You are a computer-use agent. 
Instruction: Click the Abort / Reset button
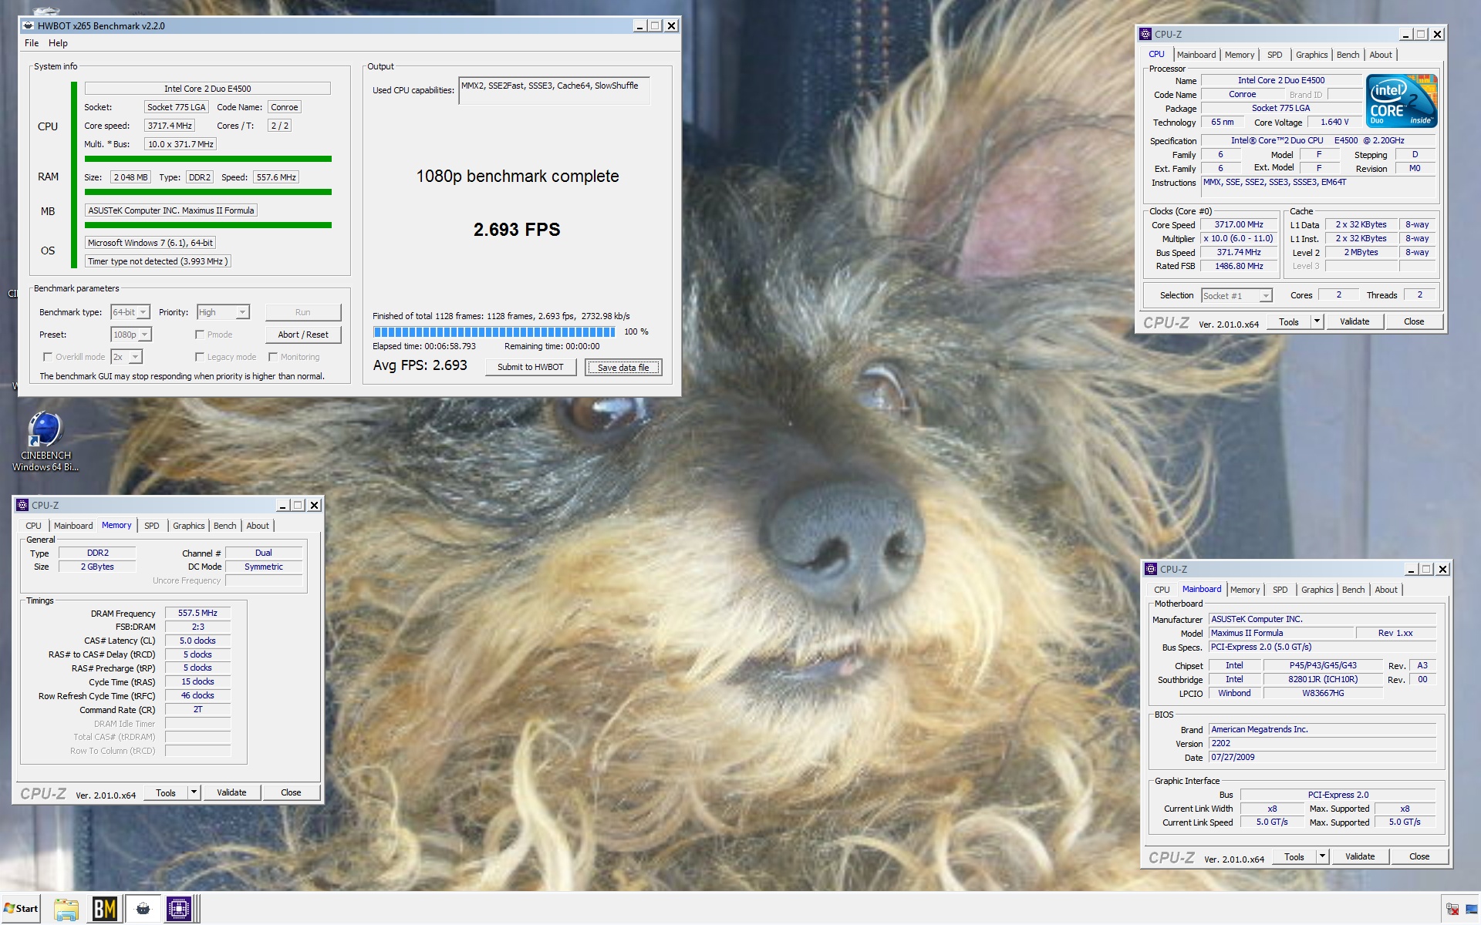303,335
